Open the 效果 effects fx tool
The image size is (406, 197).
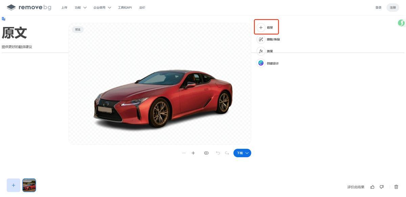tap(261, 51)
